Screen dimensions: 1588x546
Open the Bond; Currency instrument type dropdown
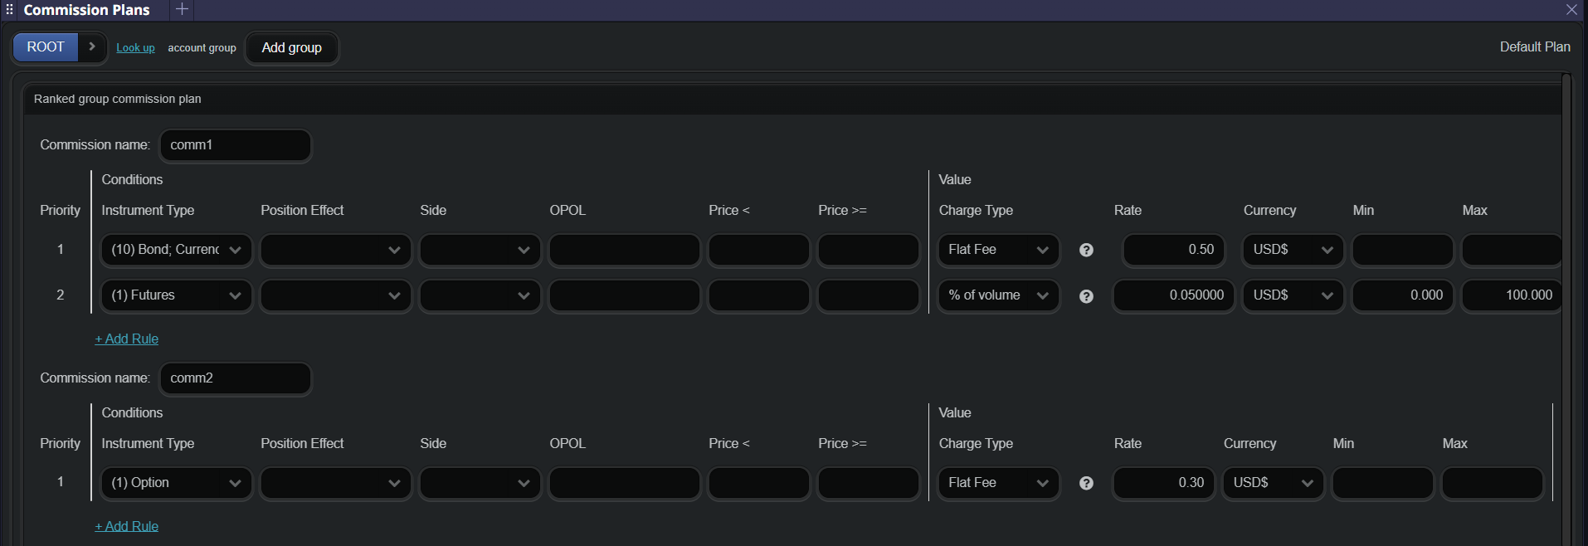click(175, 250)
